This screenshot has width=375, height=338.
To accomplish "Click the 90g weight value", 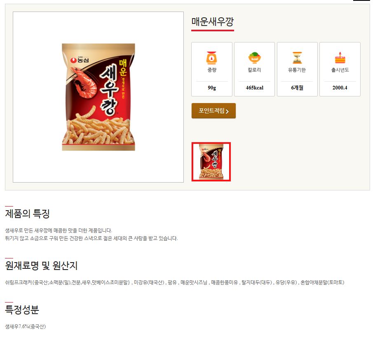I will pos(212,88).
